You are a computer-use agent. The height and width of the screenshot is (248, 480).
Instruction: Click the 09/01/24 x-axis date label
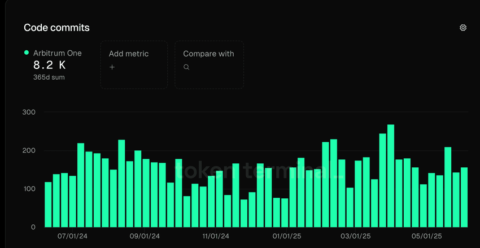point(145,236)
